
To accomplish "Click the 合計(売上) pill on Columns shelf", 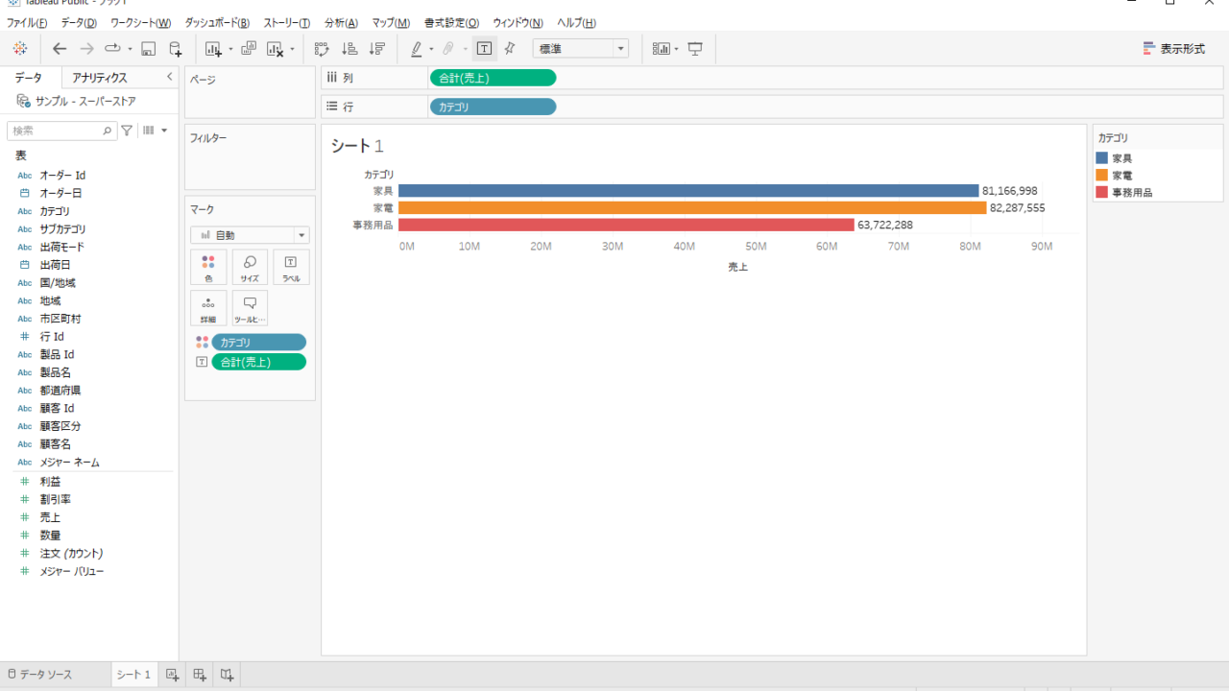I will click(x=493, y=78).
